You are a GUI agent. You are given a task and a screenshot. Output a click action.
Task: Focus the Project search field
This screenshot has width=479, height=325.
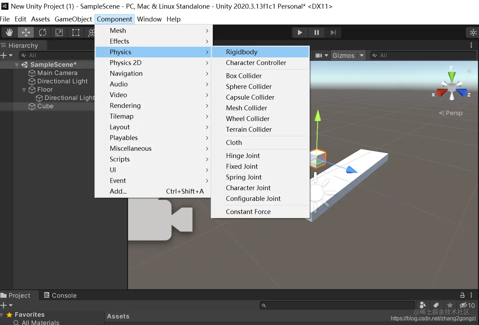tap(337, 305)
